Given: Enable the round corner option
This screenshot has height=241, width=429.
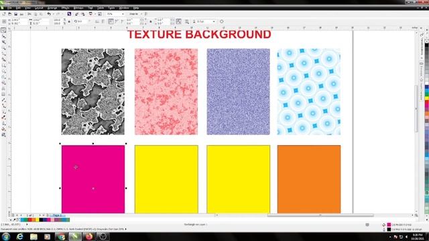Looking at the screenshot, I should tap(111, 21).
